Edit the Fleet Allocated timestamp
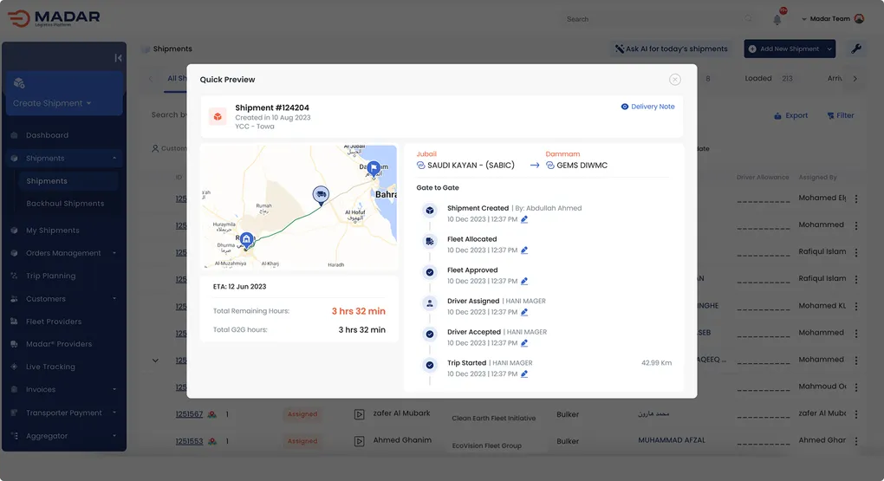Screen dimensions: 884x481 pos(524,250)
